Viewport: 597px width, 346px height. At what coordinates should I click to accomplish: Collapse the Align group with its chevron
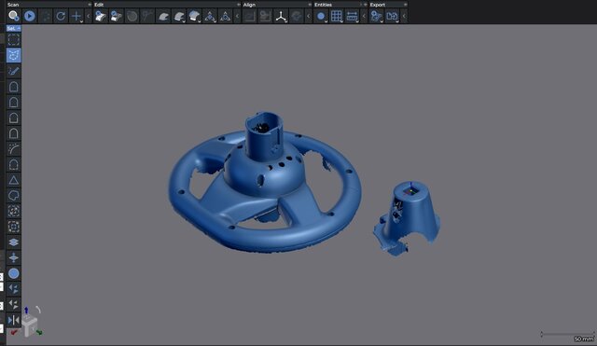[x=309, y=16]
